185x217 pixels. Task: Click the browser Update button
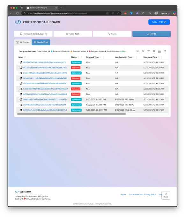point(166,13)
